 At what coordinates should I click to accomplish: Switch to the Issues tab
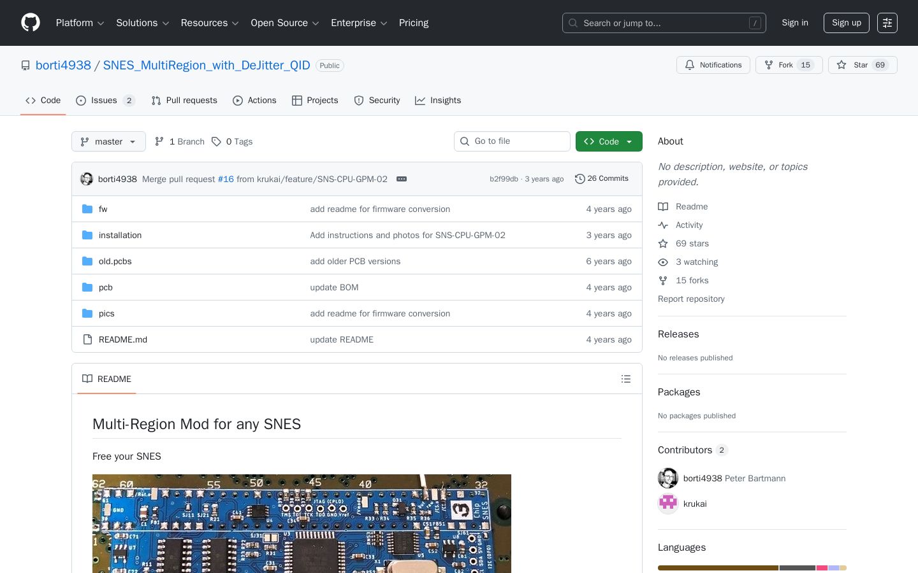tap(105, 101)
